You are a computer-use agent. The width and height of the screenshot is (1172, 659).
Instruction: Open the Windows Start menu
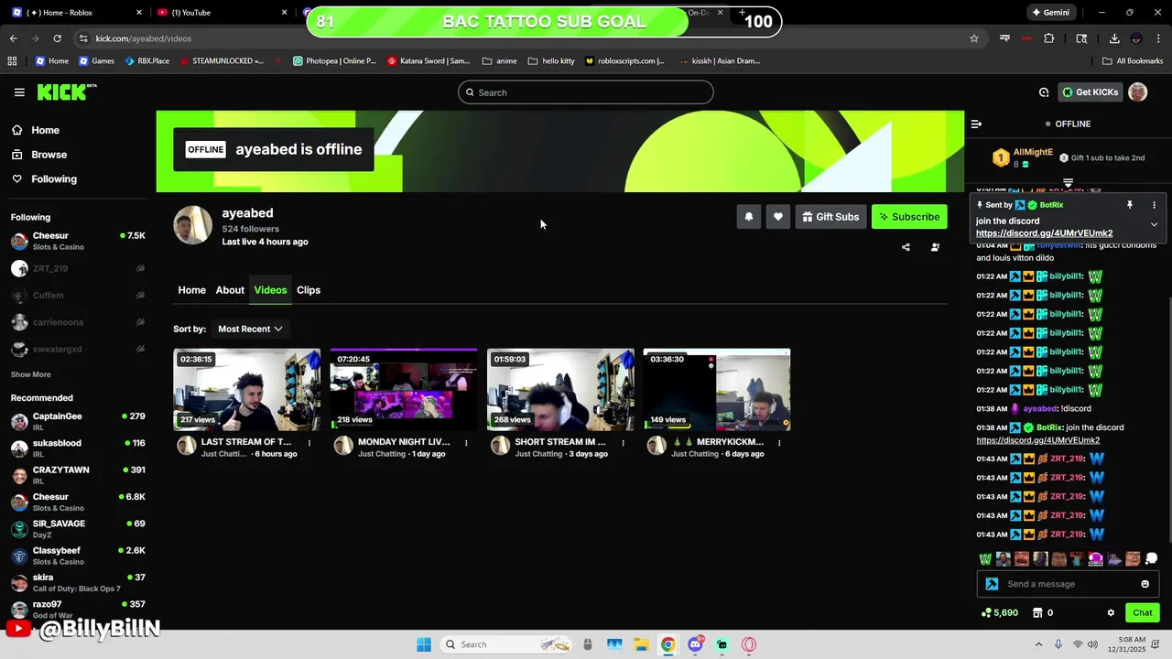(424, 644)
